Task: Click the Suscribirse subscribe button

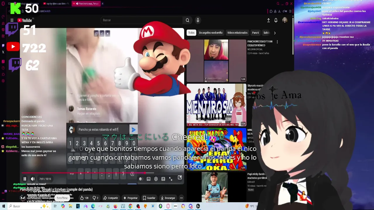Action: (x=62, y=198)
